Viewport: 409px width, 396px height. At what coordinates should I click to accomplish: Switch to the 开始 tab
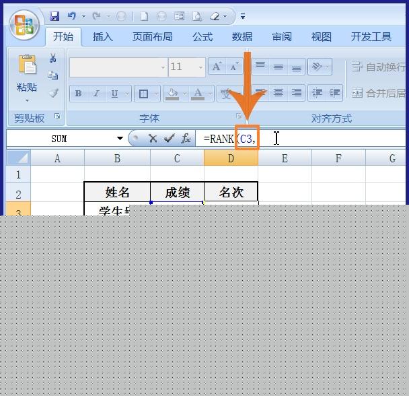[63, 36]
